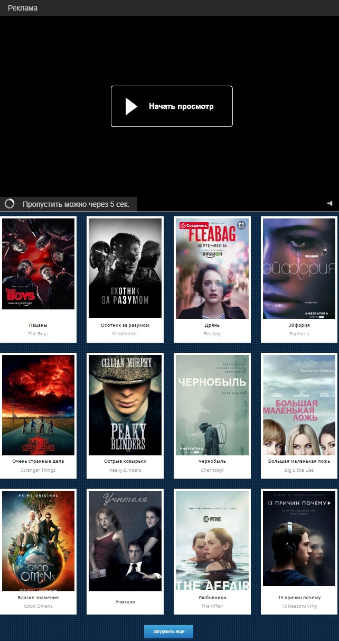
Task: Open the Stranger Things poster
Action: coord(39,405)
